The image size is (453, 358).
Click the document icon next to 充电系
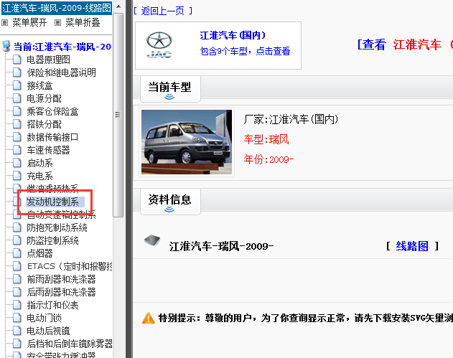tap(17, 176)
